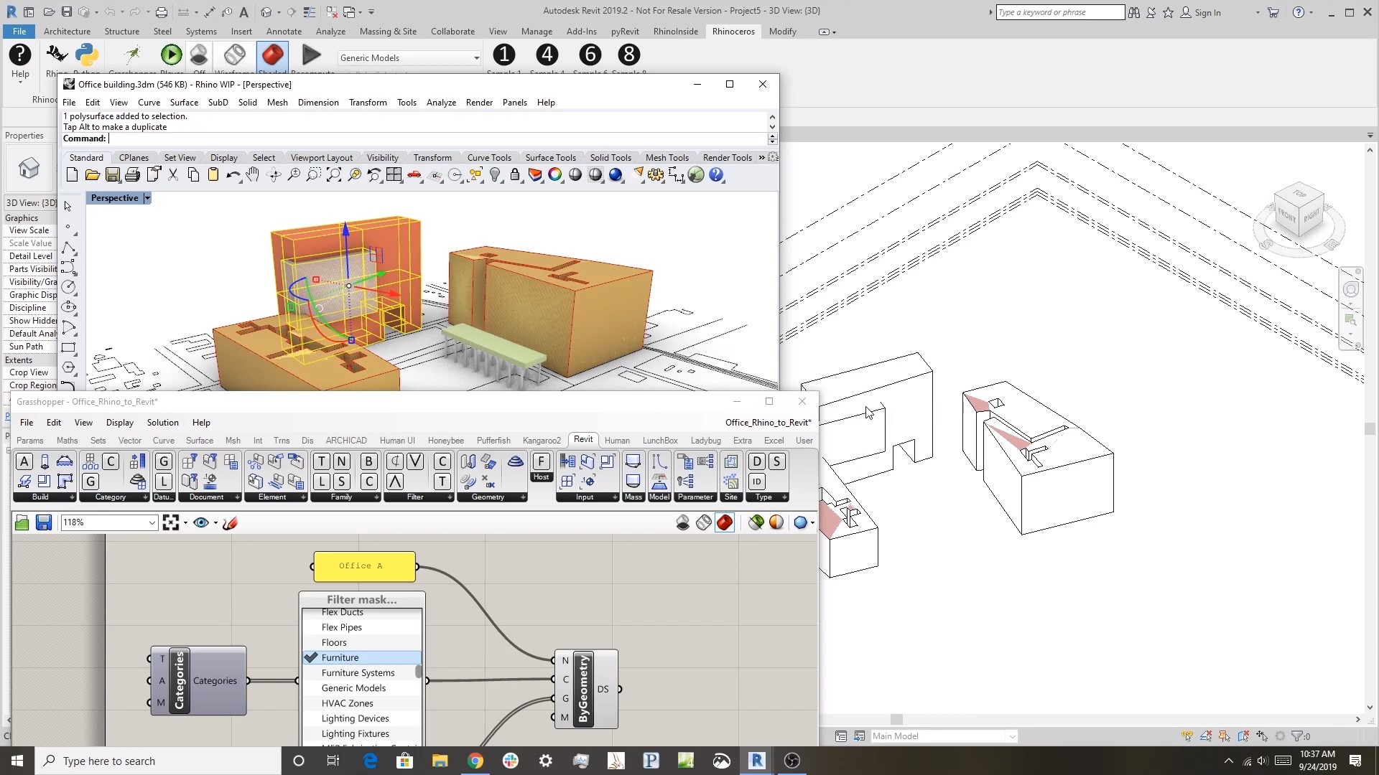
Task: Select the Pan hand tool in Rhino
Action: pyautogui.click(x=253, y=175)
